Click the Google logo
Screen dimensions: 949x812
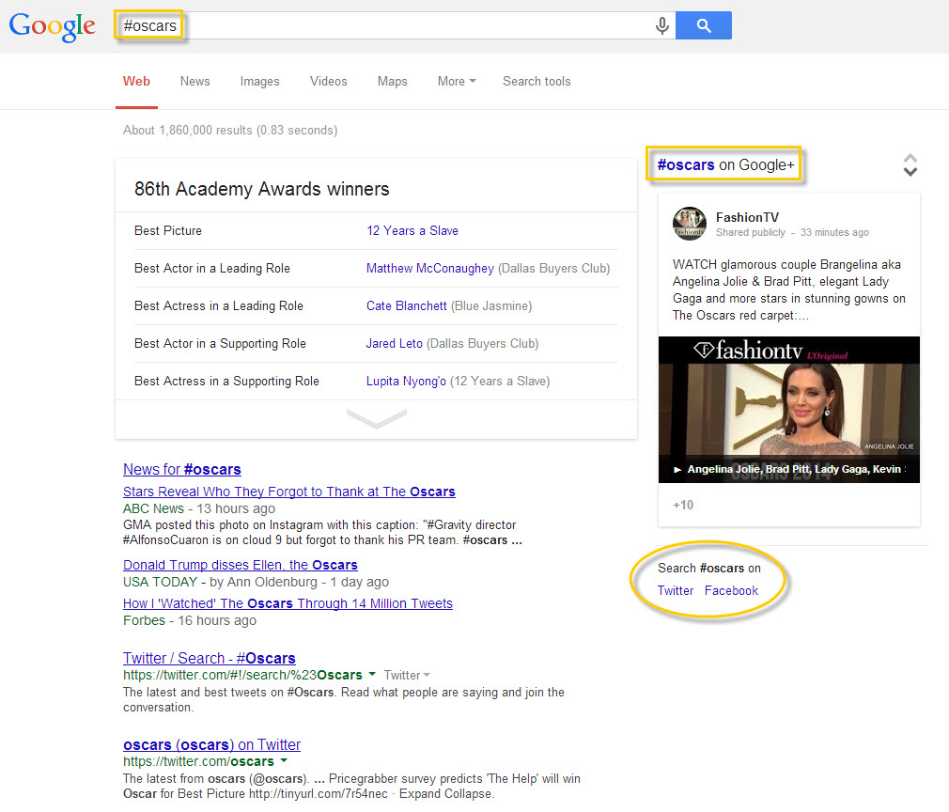tap(53, 26)
